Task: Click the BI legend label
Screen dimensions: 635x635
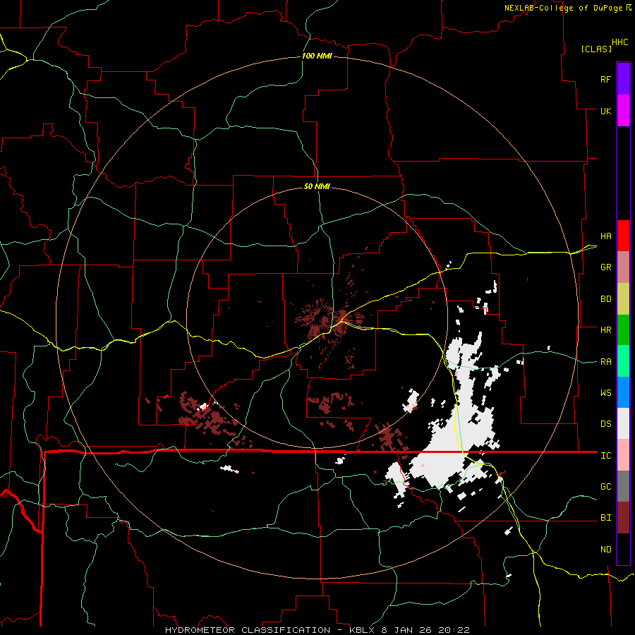Action: coord(605,518)
